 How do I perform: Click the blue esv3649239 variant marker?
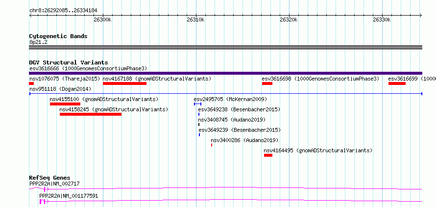point(199,135)
